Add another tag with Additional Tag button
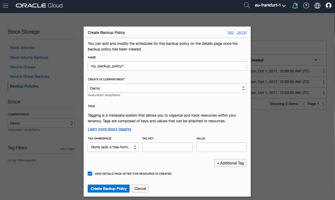The image size is (335, 200). tap(230, 163)
